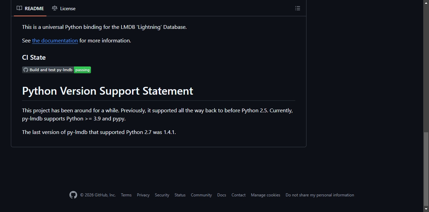This screenshot has width=429, height=212.
Task: Follow 'the documentation' link
Action: tap(55, 40)
